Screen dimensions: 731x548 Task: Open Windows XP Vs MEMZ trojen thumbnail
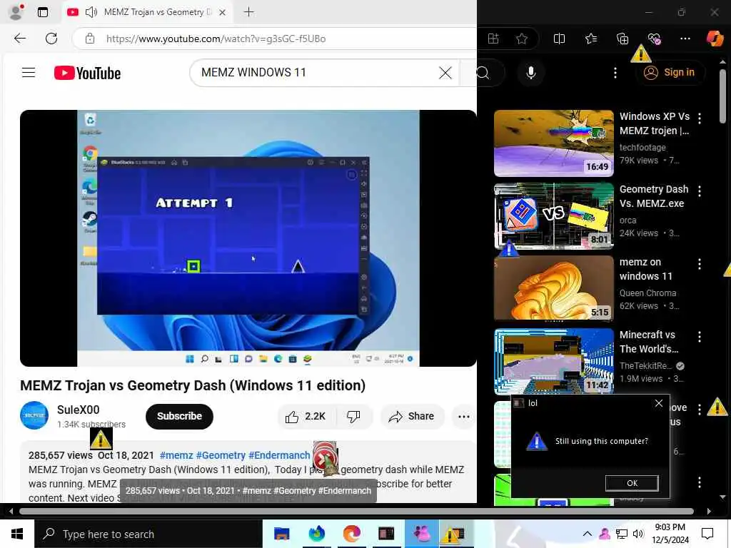pyautogui.click(x=554, y=143)
